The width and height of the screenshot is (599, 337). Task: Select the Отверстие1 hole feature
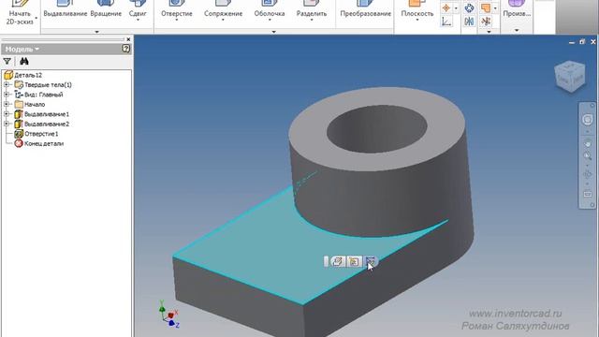pos(41,134)
